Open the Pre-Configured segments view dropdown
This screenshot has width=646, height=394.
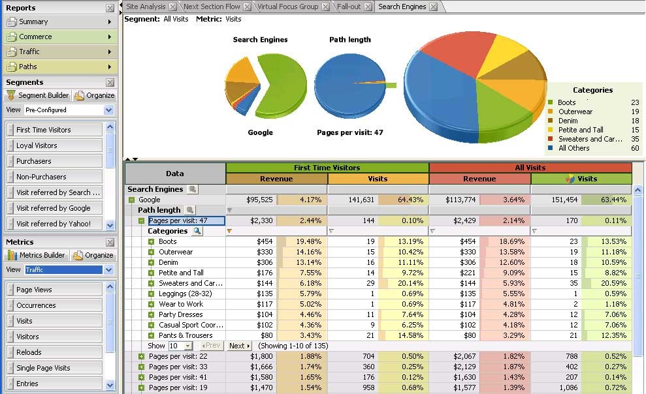(x=108, y=110)
